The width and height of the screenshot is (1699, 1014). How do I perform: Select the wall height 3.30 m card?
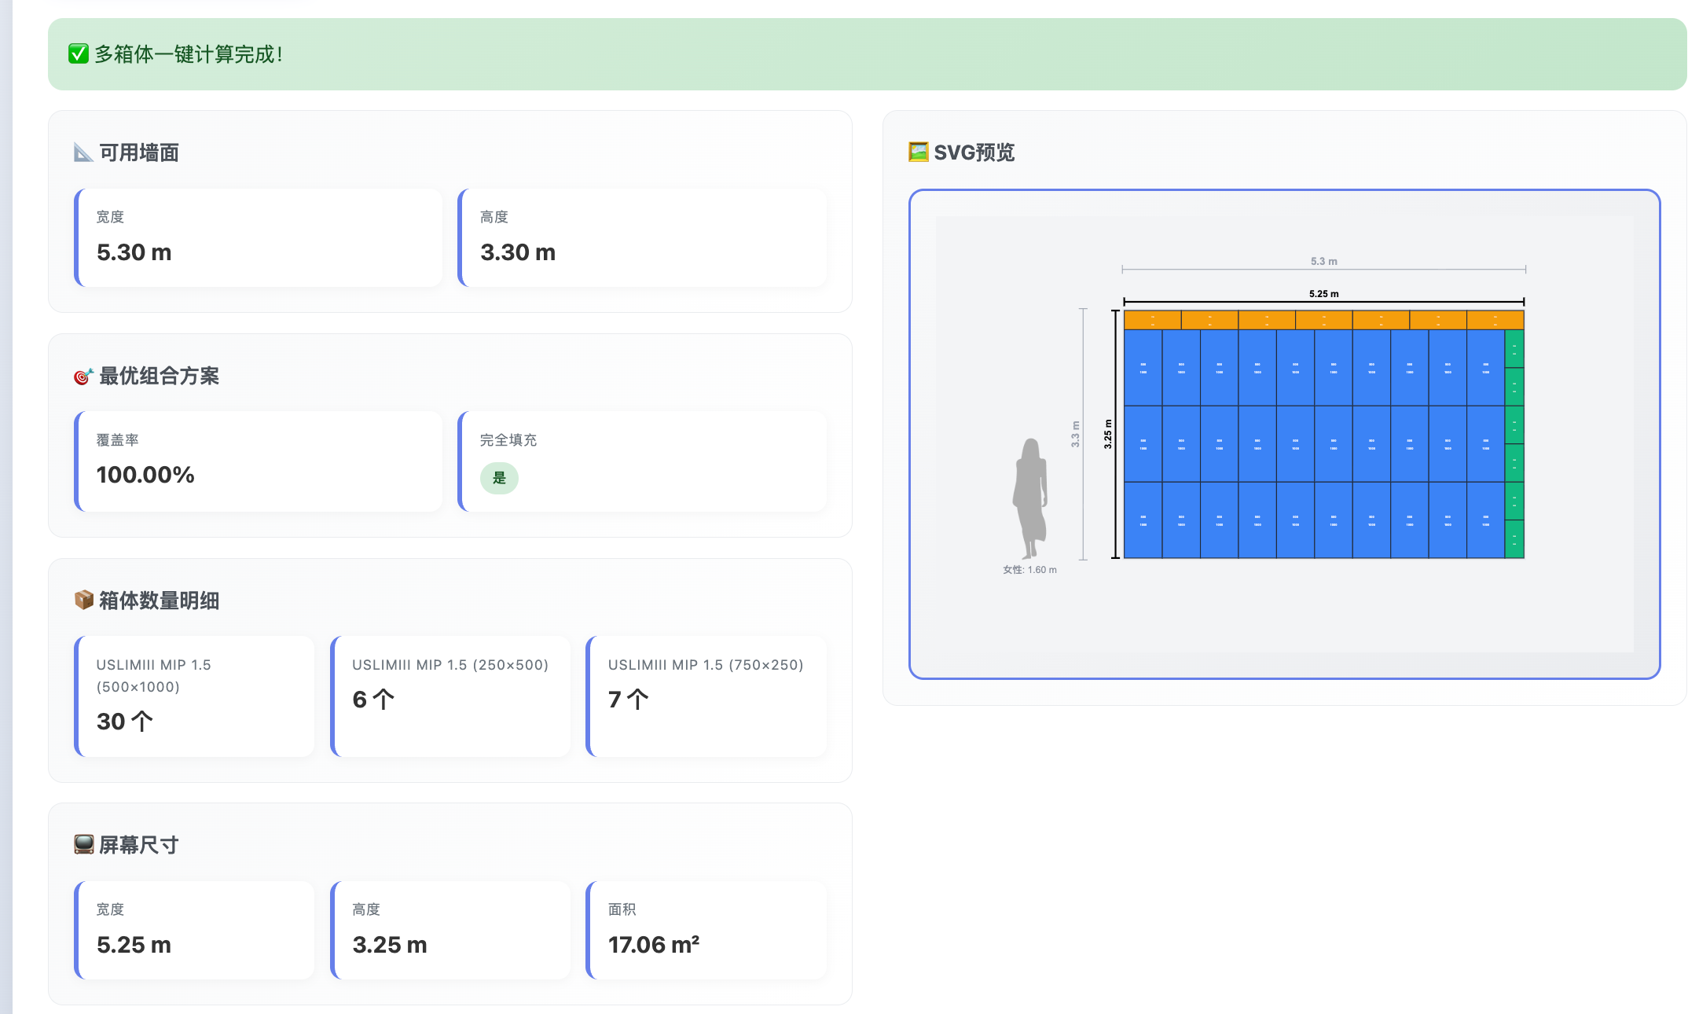(643, 237)
